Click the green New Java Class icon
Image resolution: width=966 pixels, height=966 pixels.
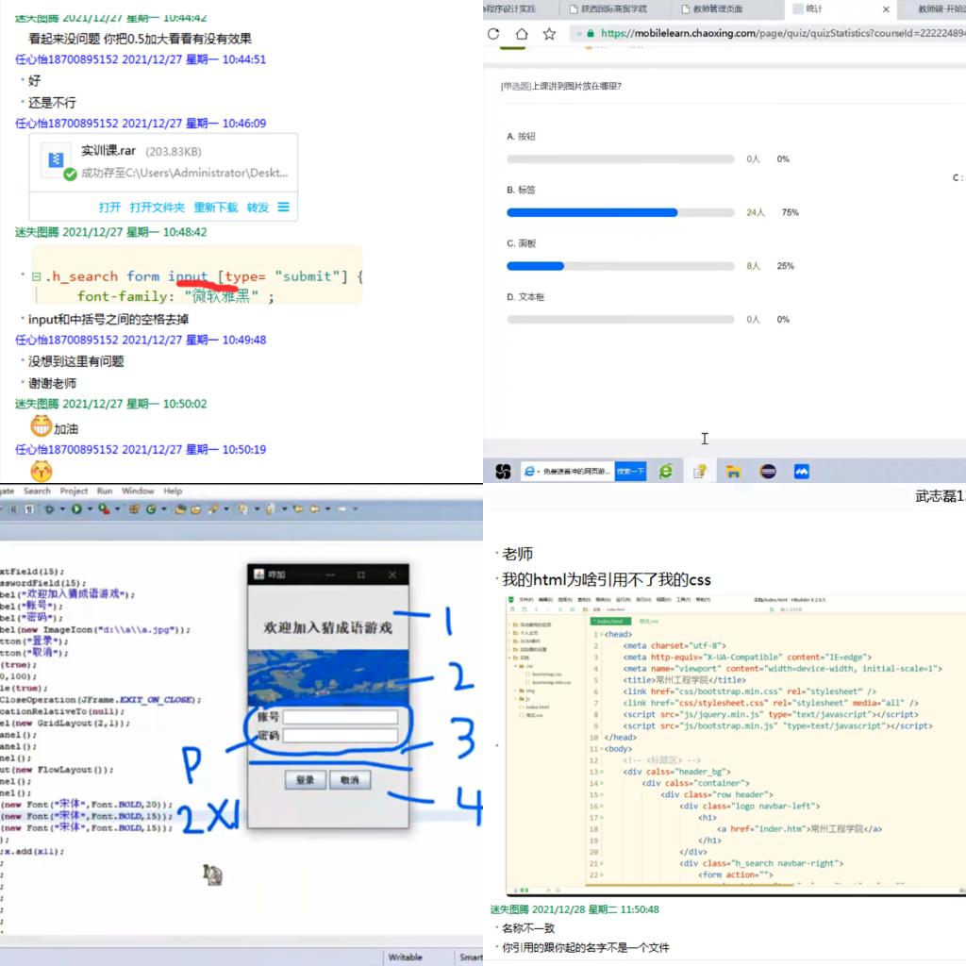151,508
